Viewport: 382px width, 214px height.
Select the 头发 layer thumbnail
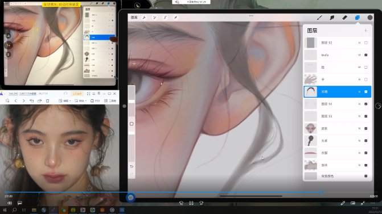[x=311, y=141]
